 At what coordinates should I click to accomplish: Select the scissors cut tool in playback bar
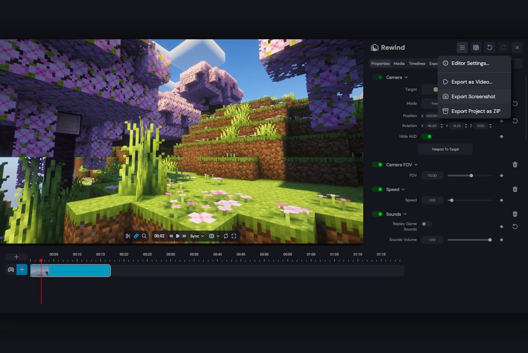click(x=128, y=236)
